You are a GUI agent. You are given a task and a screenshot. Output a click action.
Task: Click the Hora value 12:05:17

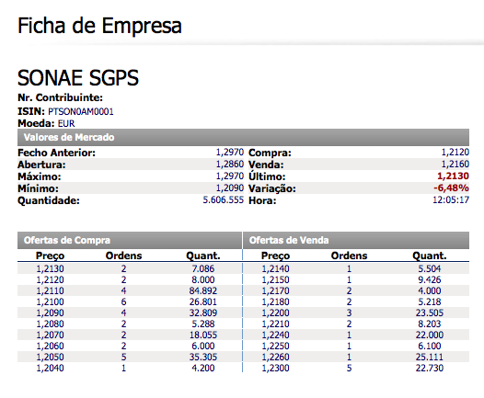click(451, 200)
